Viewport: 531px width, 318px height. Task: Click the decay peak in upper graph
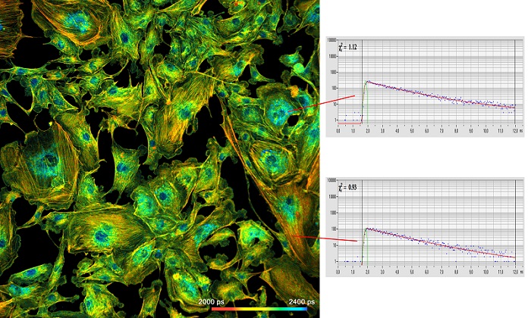[368, 82]
